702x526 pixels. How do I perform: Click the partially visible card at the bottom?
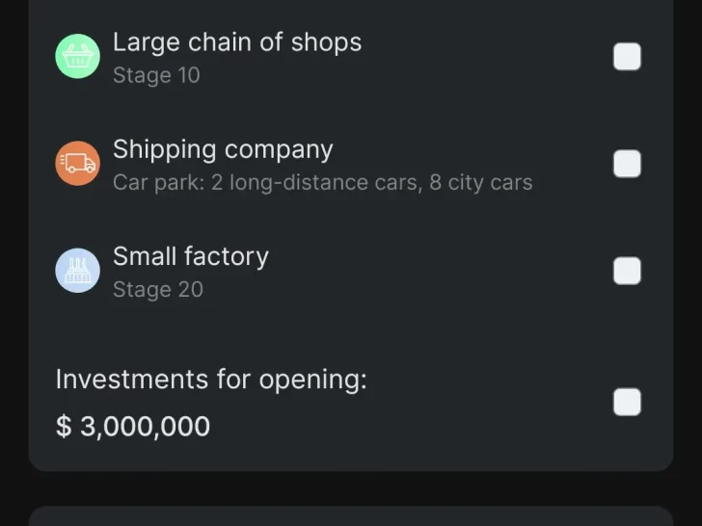(351, 516)
